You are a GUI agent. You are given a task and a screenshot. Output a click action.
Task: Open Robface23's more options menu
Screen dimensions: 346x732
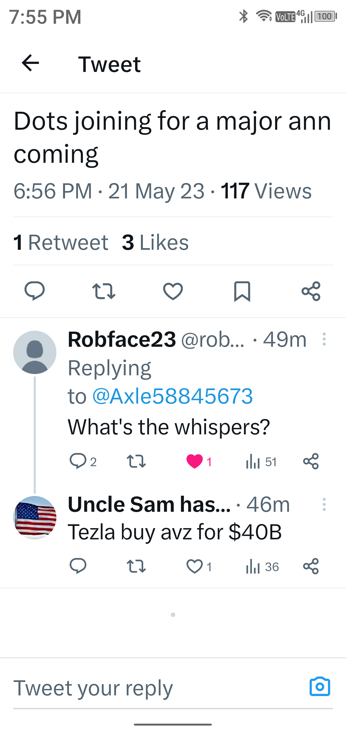pos(324,339)
